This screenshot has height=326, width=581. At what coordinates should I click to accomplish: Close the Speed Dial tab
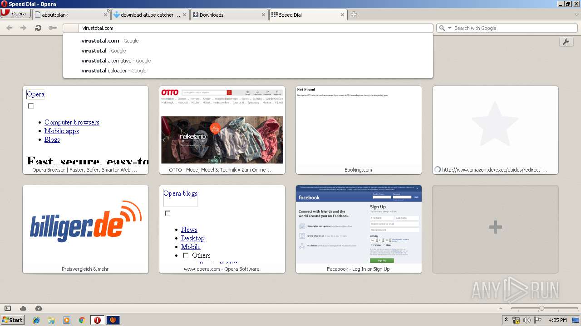tap(342, 15)
